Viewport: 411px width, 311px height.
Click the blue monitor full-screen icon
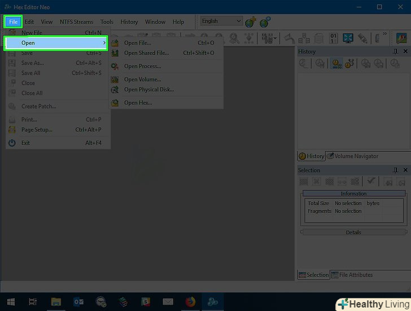click(348, 38)
